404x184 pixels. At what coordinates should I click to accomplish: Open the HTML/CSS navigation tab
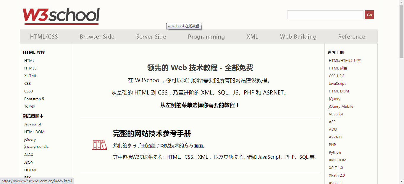(44, 37)
